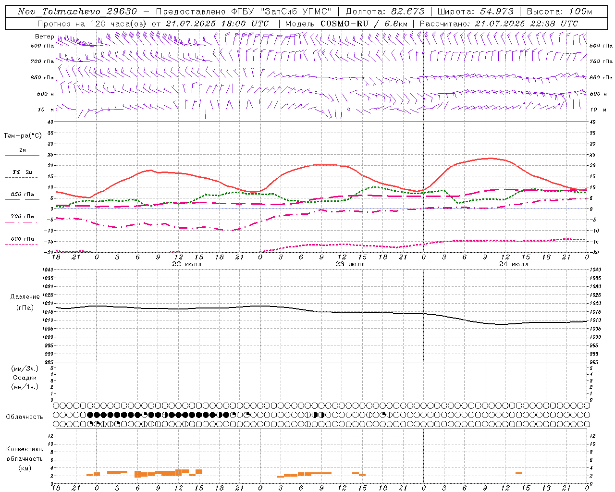Screen dimensions: 615x492
Task: Click the Долгота: 82.673 value
Action: (385, 12)
